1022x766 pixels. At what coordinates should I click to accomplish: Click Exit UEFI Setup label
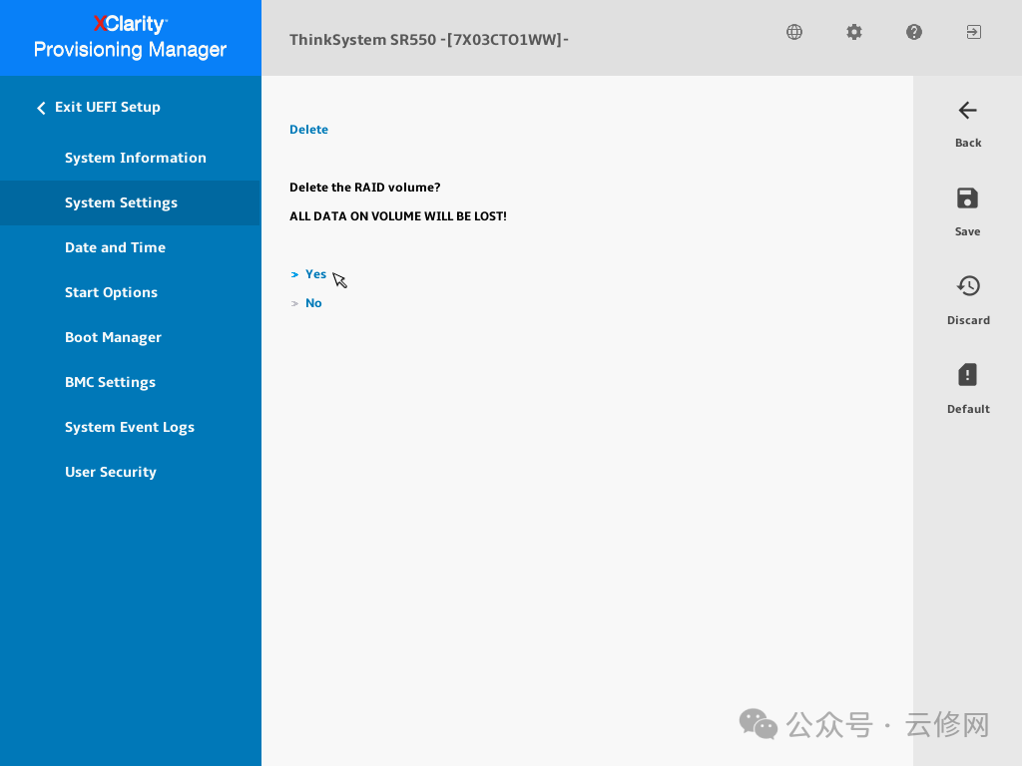108,107
